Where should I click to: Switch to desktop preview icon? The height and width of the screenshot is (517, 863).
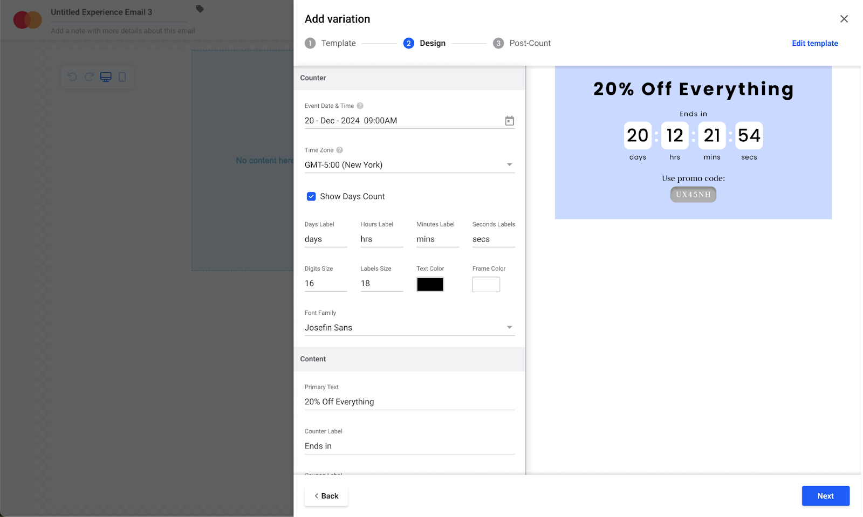pyautogui.click(x=106, y=77)
